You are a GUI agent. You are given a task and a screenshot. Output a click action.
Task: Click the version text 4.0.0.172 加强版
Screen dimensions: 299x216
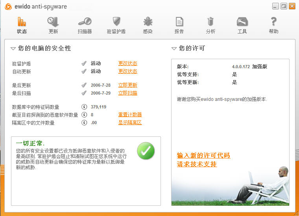249,67
